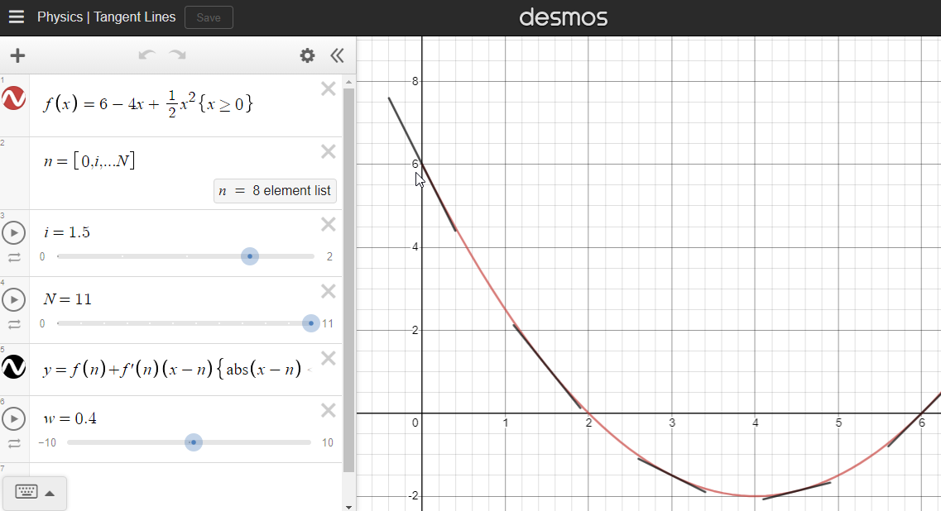This screenshot has width=941, height=511.
Task: Click the black style icon on the tangent line expression
Action: click(13, 367)
